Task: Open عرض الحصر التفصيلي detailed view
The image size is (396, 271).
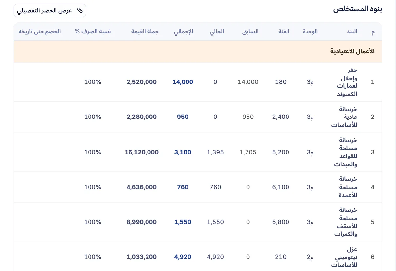Action: pos(50,10)
